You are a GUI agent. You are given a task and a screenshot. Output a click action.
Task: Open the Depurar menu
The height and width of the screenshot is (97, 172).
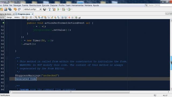pyautogui.click(x=54, y=5)
